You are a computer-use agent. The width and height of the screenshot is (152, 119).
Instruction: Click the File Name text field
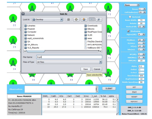point(69,57)
